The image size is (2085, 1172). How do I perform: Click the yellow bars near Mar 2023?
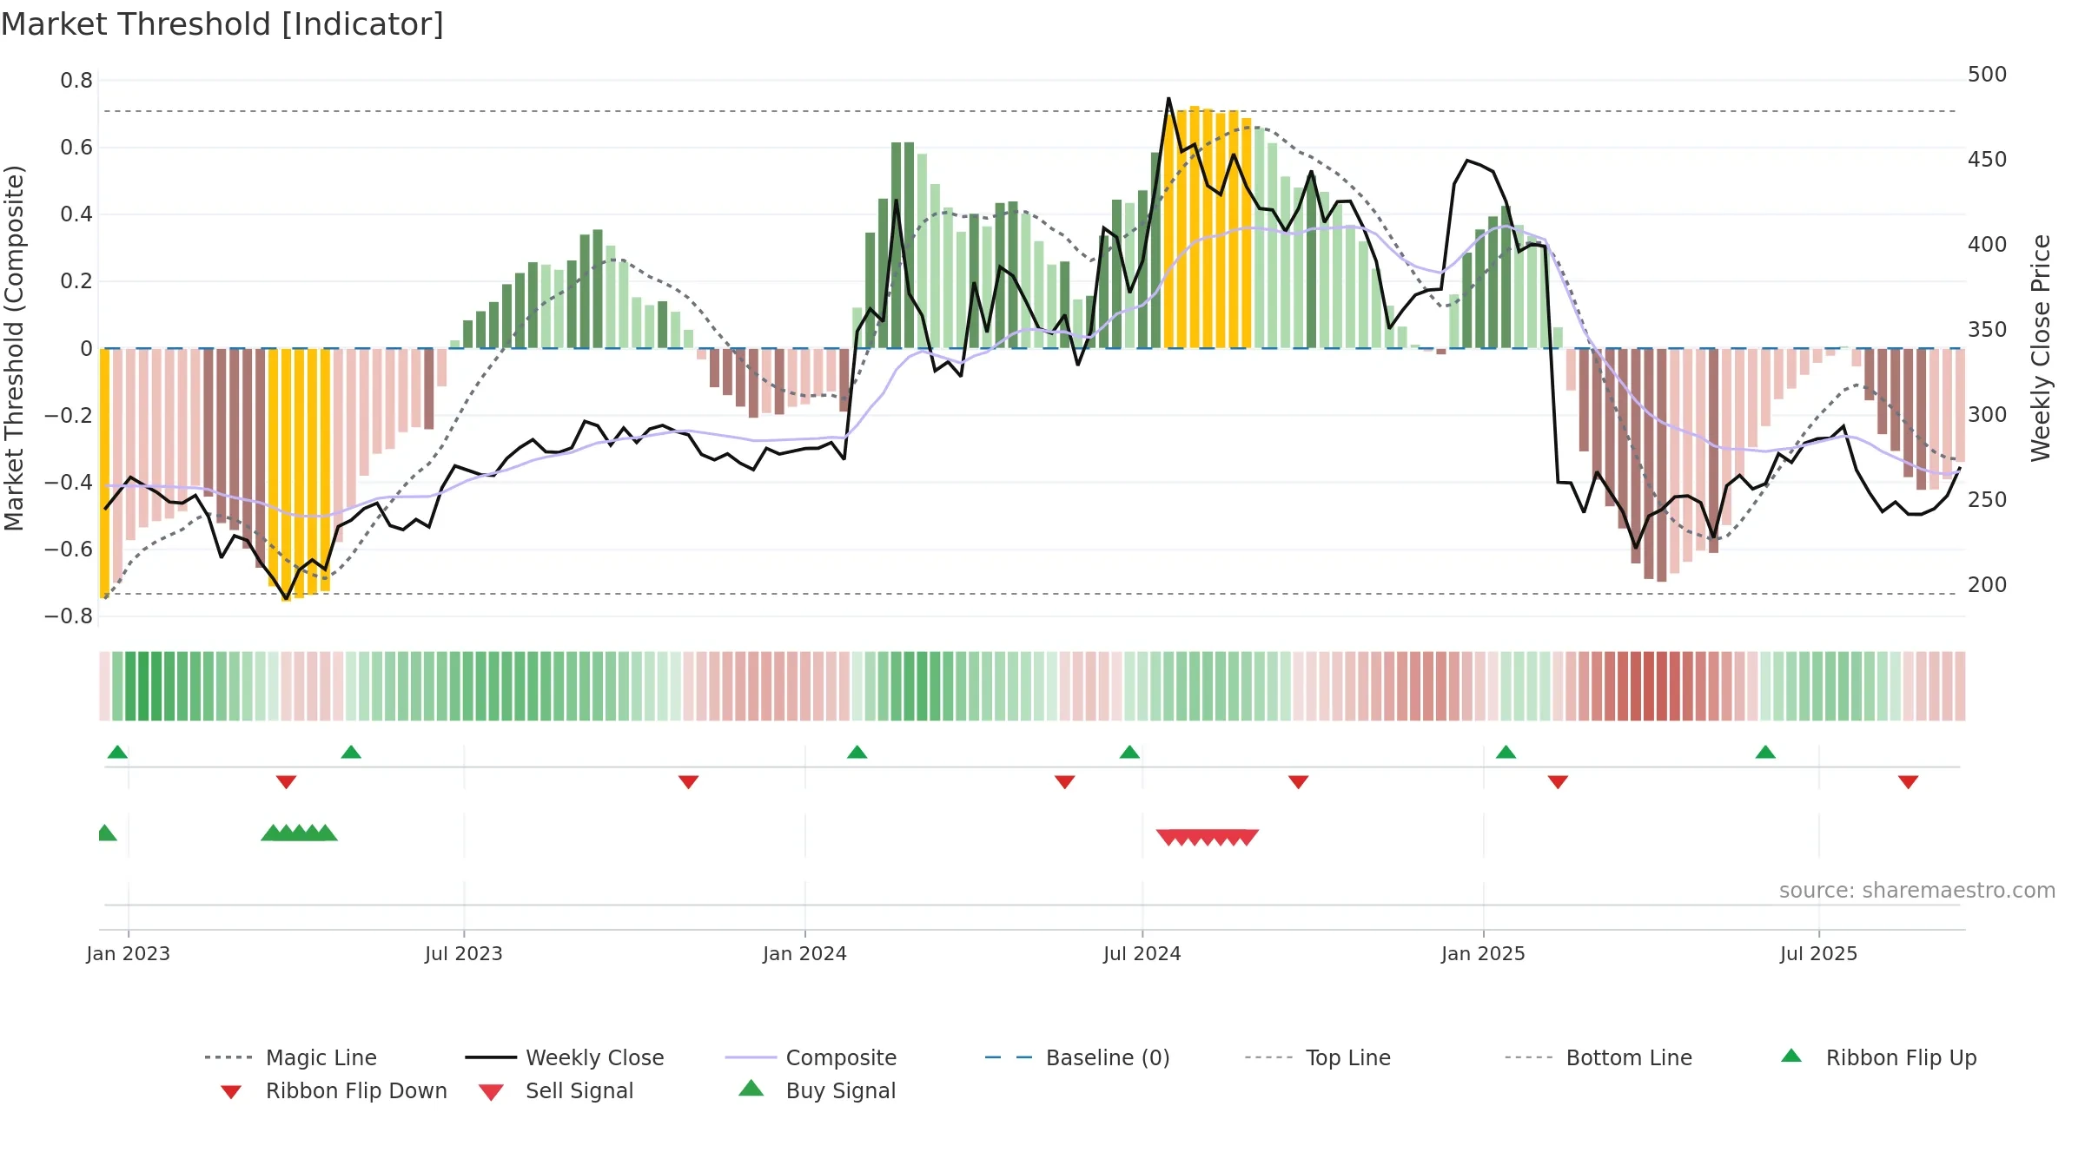[299, 473]
